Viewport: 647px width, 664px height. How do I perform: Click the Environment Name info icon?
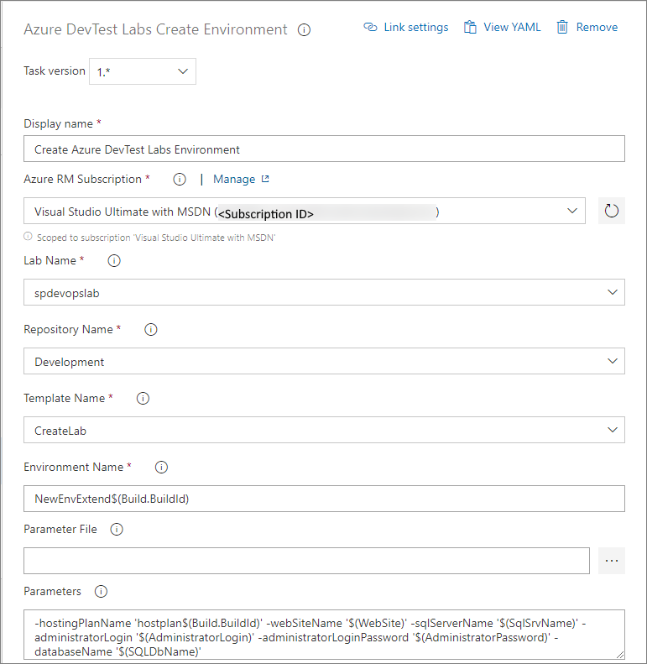(x=162, y=468)
